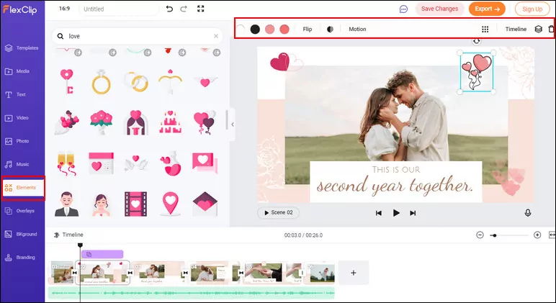
Task: Collapse the elements side panel
Action: tap(232, 125)
